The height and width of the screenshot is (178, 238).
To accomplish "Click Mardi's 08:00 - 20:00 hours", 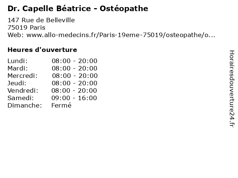I will point(74,68).
